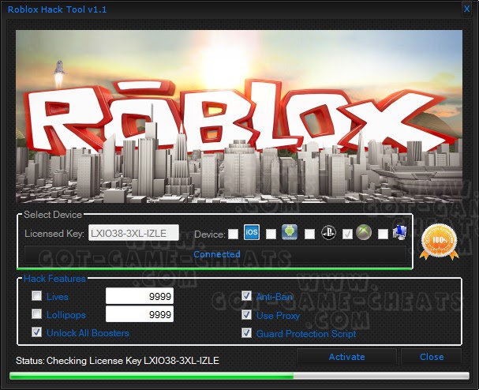Click the Xbox logo icon
Viewport: 479px width, 390px height.
tap(364, 232)
